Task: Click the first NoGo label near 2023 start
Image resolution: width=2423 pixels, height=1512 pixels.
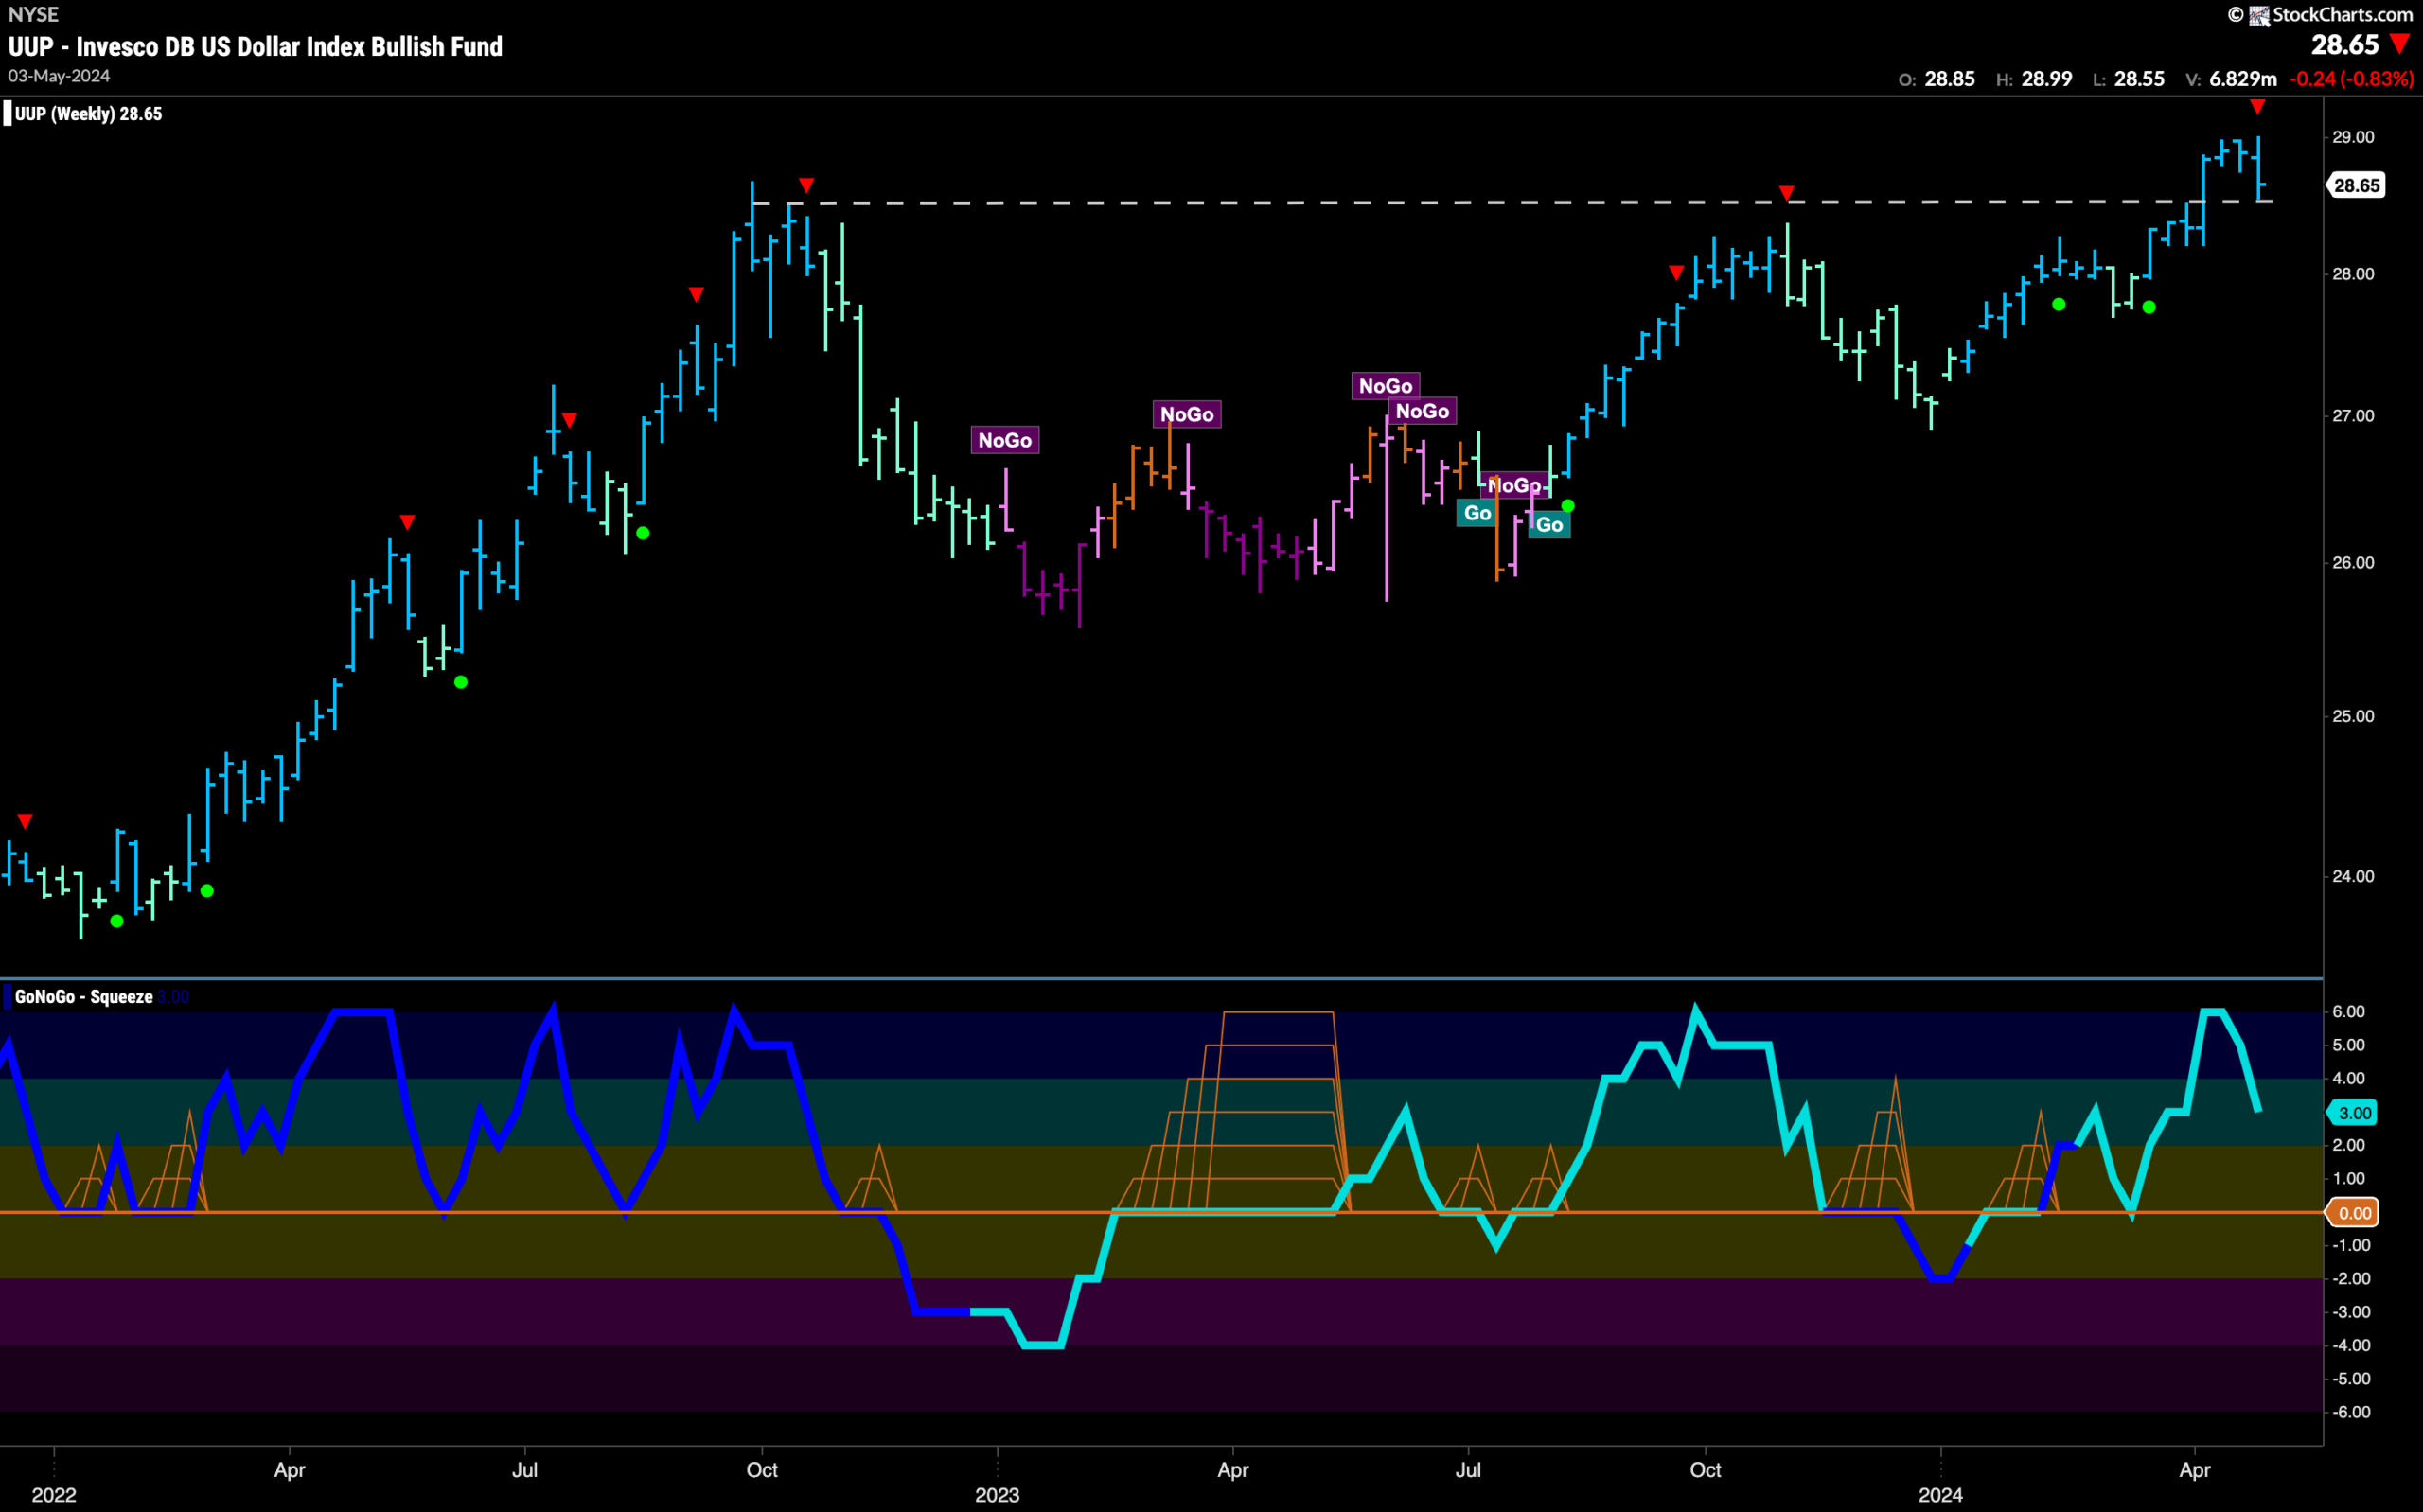Action: (1005, 440)
